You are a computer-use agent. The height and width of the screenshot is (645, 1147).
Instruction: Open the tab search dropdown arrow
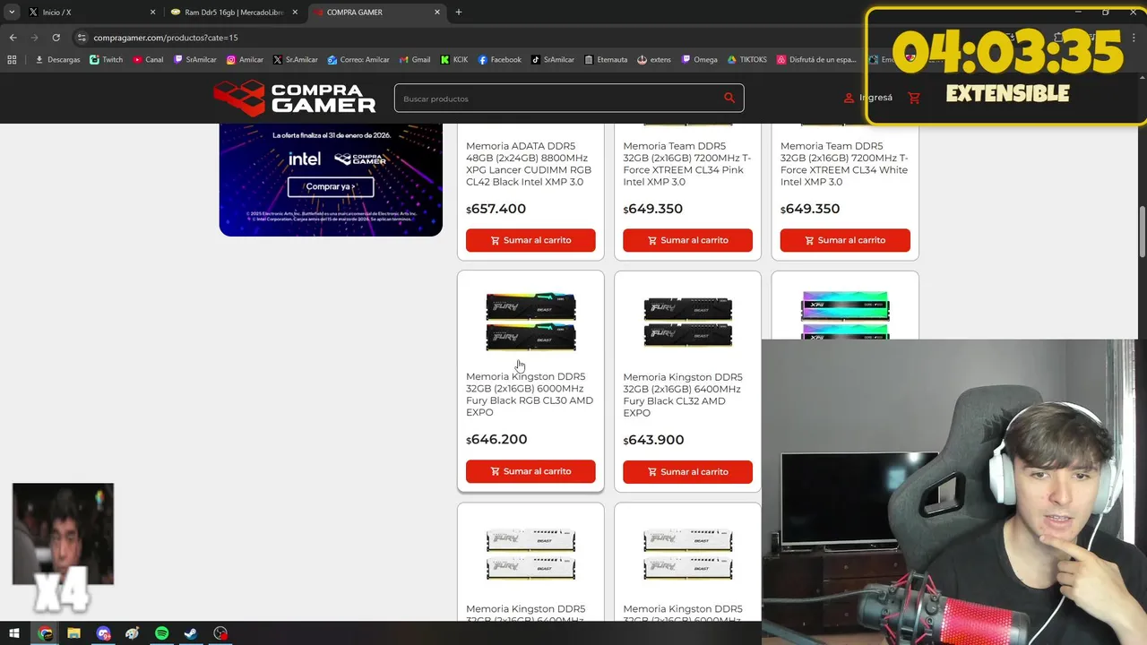tap(12, 13)
